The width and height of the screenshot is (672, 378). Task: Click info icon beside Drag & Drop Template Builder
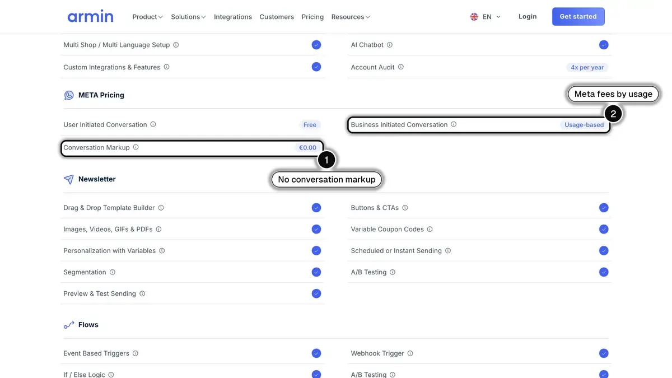click(161, 208)
